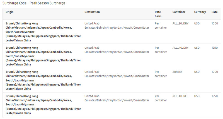
Task: Click Per container in 20REEF row
Action: click(161, 74)
